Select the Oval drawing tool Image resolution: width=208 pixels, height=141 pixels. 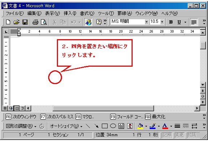[113, 126]
